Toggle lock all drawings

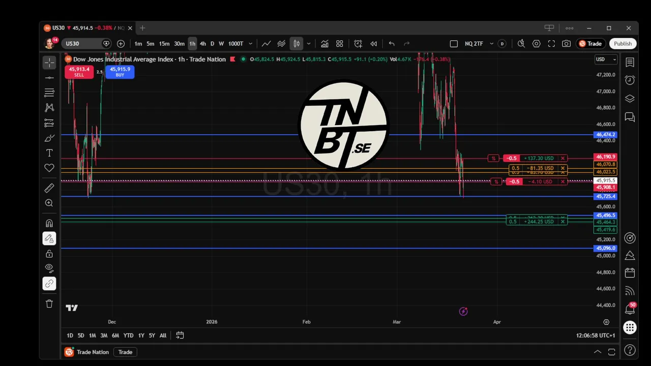49,254
